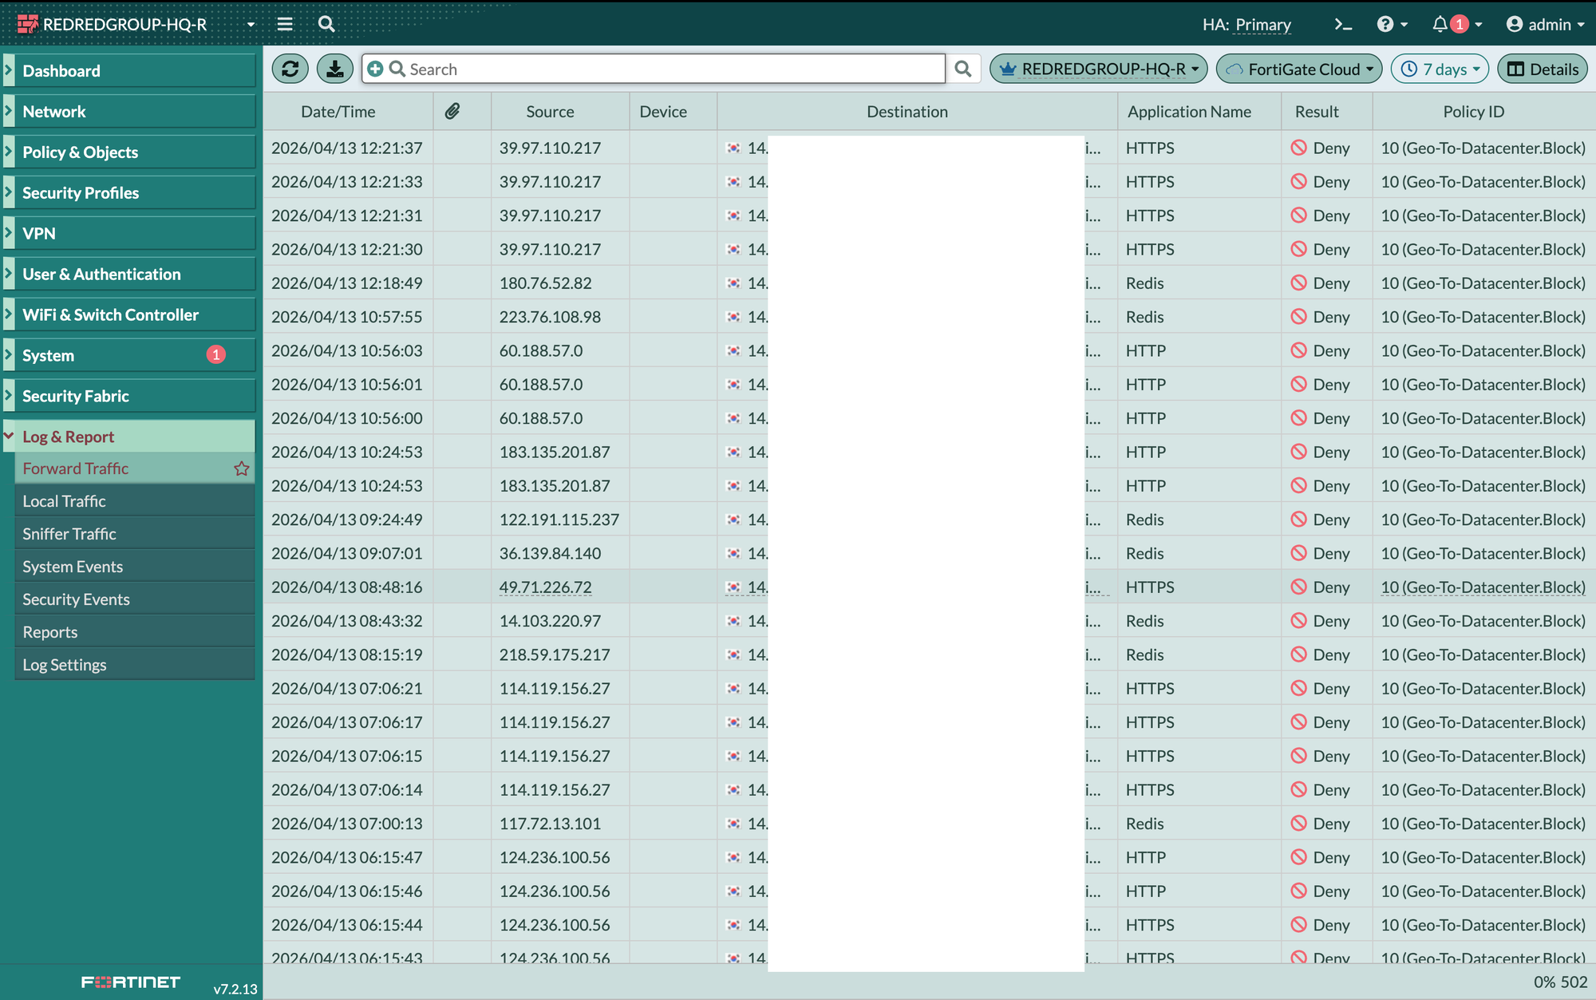Viewport: 1596px width, 1000px height.
Task: Click the top bar search magnifier
Action: point(326,24)
